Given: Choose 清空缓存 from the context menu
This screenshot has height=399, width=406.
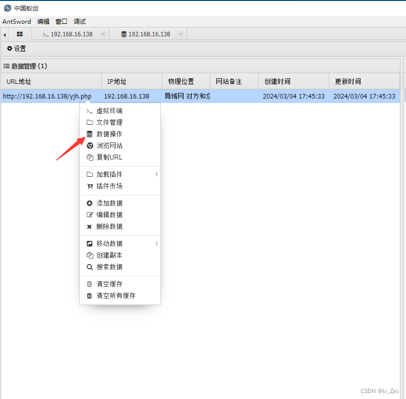Looking at the screenshot, I should (x=120, y=284).
